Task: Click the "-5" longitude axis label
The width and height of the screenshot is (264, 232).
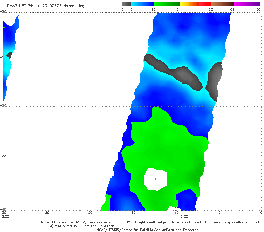Action: coord(218,213)
